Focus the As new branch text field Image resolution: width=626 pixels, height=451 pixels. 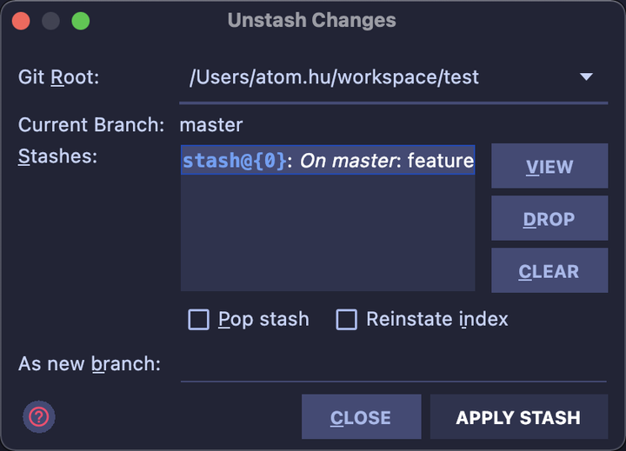[393, 364]
